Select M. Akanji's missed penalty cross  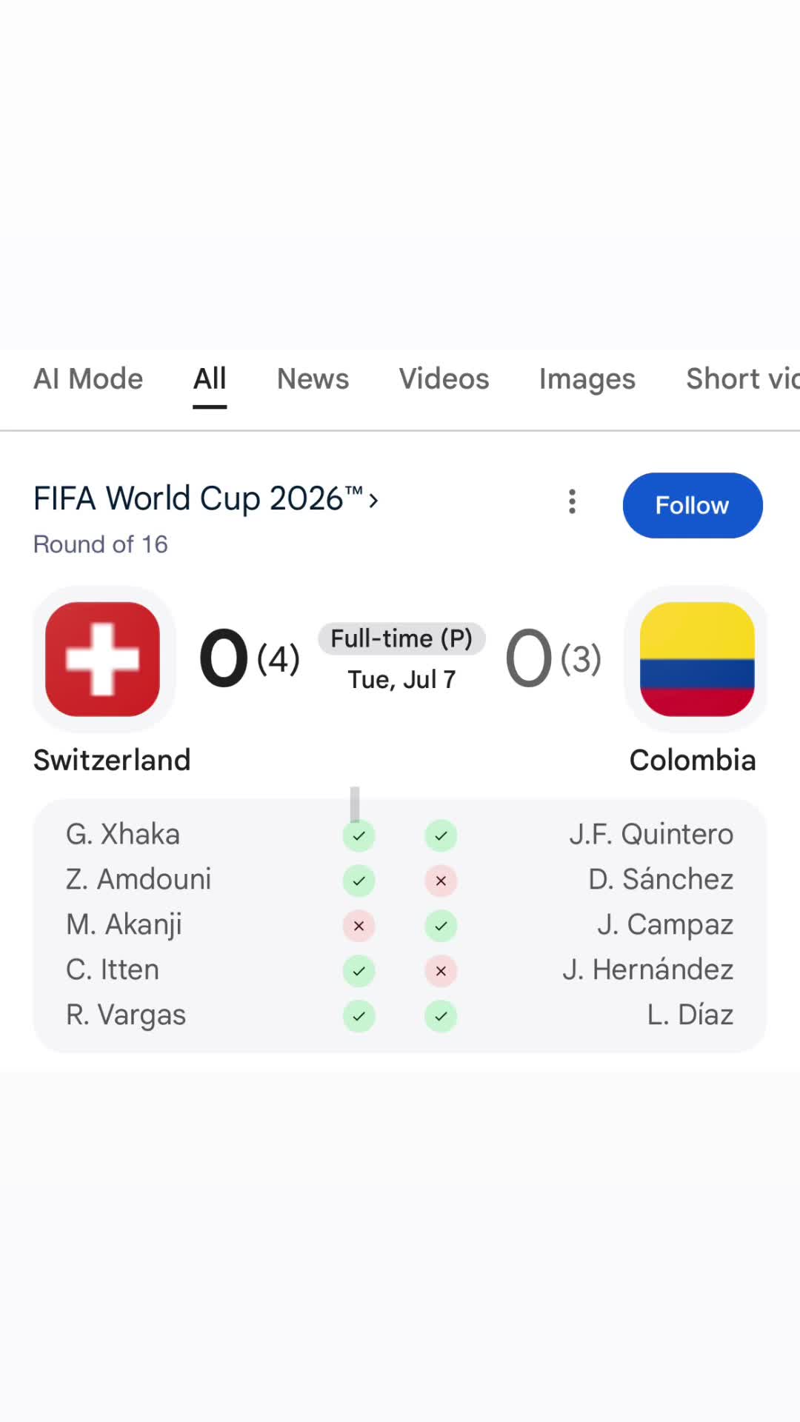[359, 926]
